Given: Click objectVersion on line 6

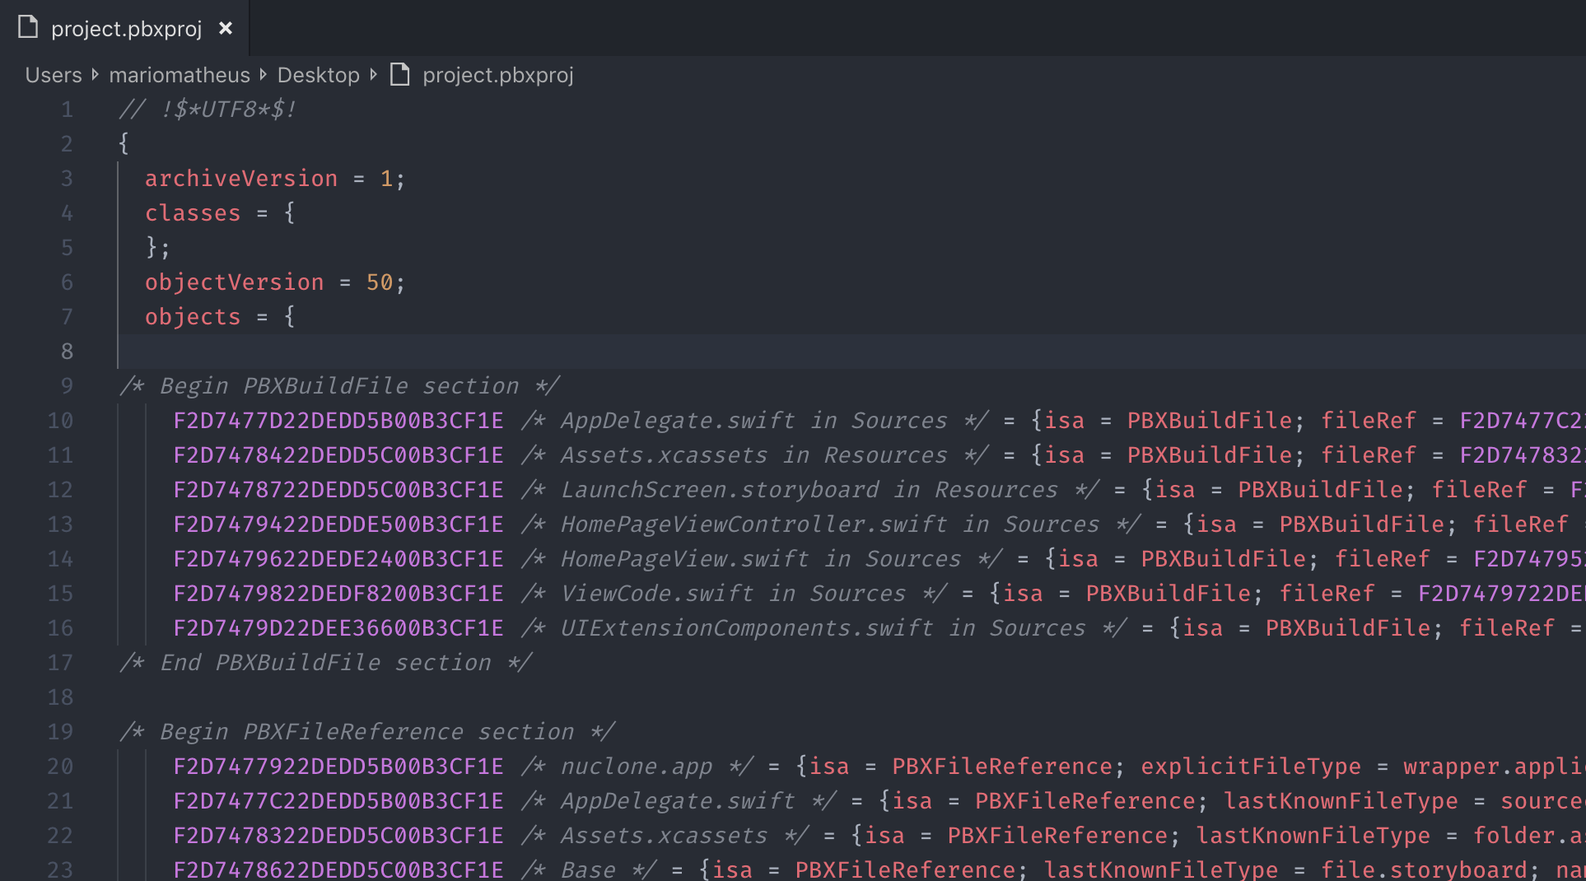Looking at the screenshot, I should 235,282.
